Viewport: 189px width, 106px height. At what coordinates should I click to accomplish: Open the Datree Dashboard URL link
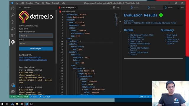pos(33,59)
